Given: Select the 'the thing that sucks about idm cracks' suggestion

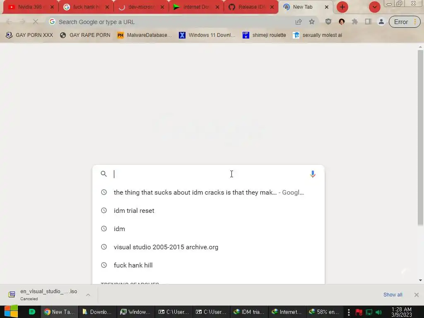Looking at the screenshot, I should tap(209, 192).
